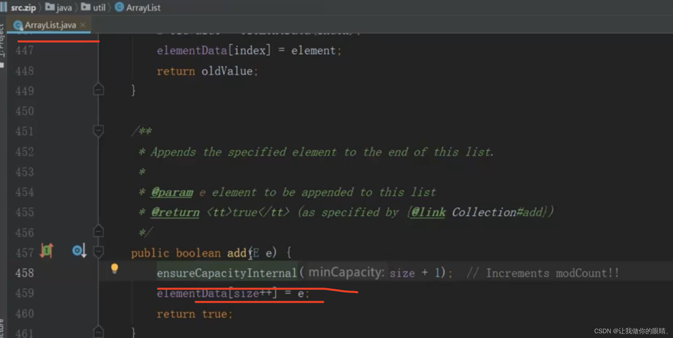
Task: Click the @link Javadoc tag
Action: pyautogui.click(x=428, y=212)
